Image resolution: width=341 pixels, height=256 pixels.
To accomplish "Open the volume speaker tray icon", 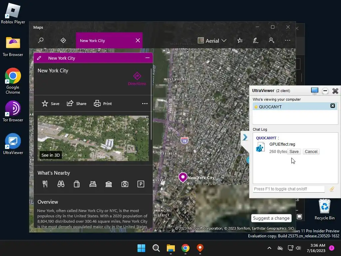I will [298, 248].
